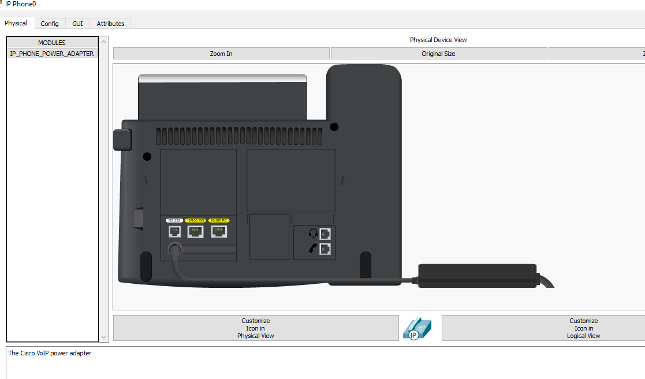Click the Physical Device View heading

click(438, 40)
